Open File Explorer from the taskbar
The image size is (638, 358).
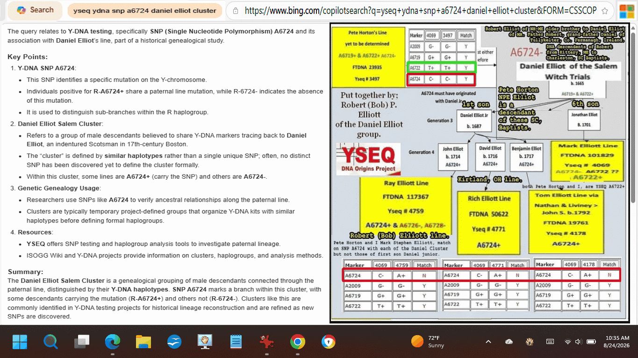[x=143, y=342]
